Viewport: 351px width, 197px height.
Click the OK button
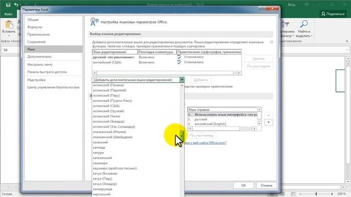pyautogui.click(x=244, y=186)
